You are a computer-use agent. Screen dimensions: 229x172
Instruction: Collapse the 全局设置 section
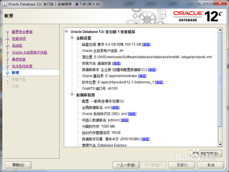[72, 38]
